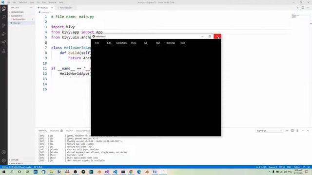This screenshot has width=312, height=175.
Task: Add new terminal with plus icon
Action: click(287, 131)
